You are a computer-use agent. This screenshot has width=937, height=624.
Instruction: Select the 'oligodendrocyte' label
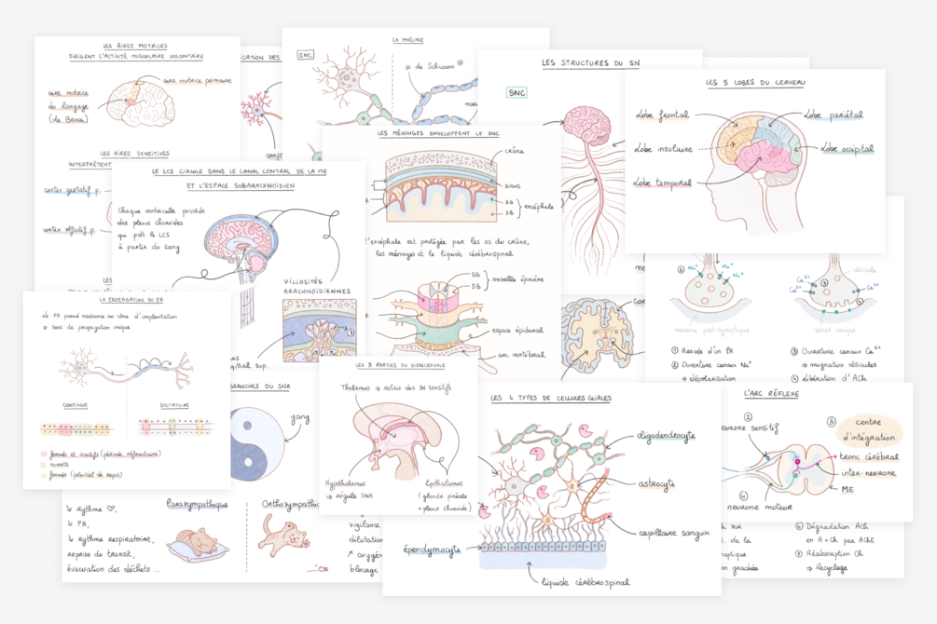[x=666, y=436]
